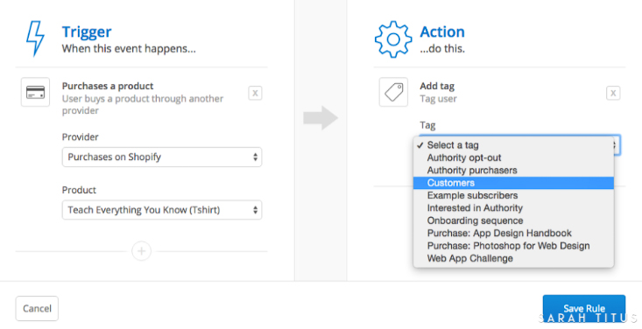The height and width of the screenshot is (329, 642).
Task: Select 'Interested in Authority' tag
Action: click(x=513, y=208)
